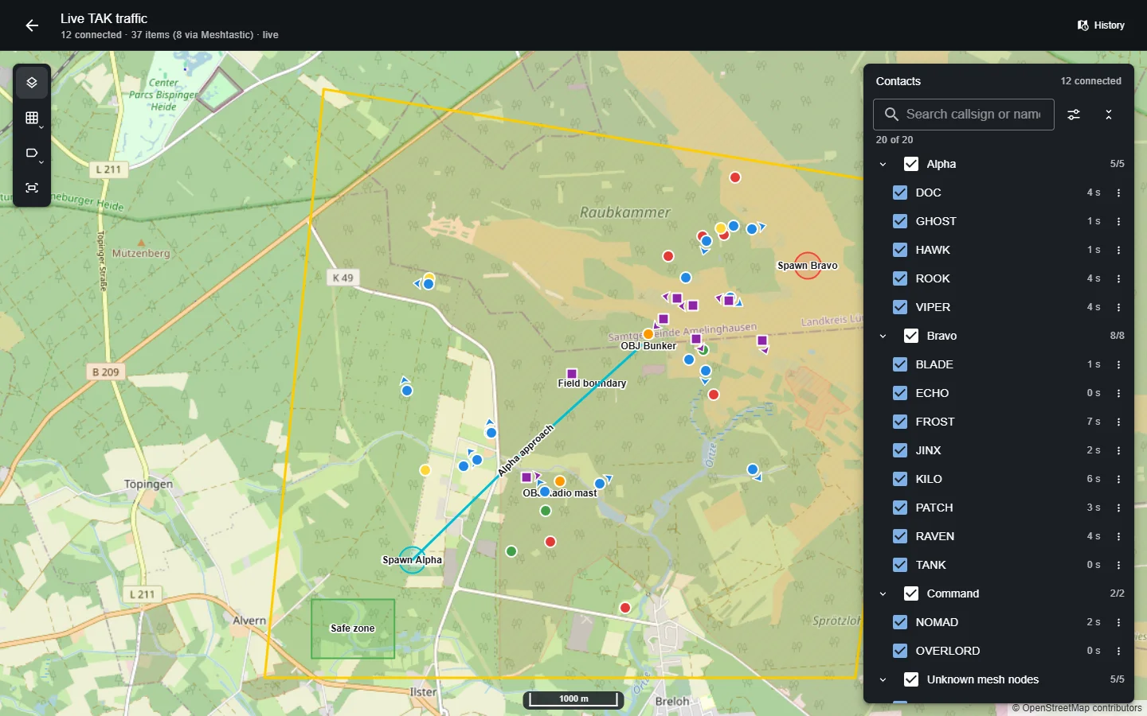Screen dimensions: 1147x716
Task: Click the Safe zone map area
Action: click(353, 628)
